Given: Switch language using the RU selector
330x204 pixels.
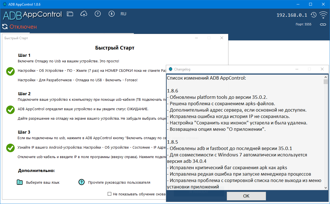Looking at the screenshot, I should (123, 14).
